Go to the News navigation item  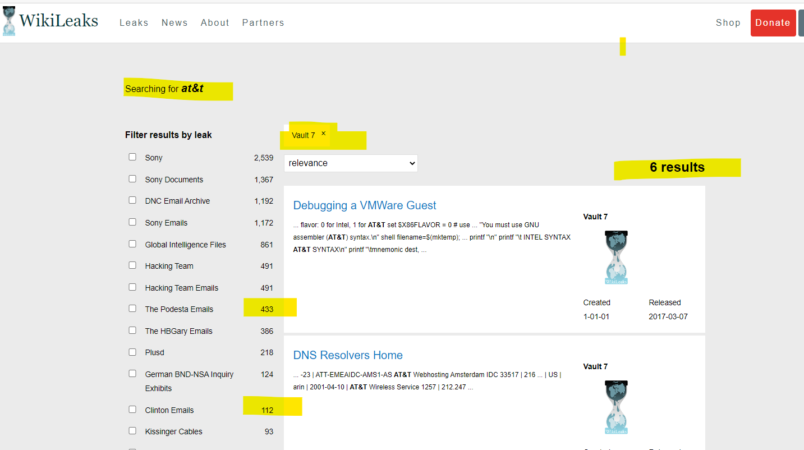pyautogui.click(x=174, y=23)
